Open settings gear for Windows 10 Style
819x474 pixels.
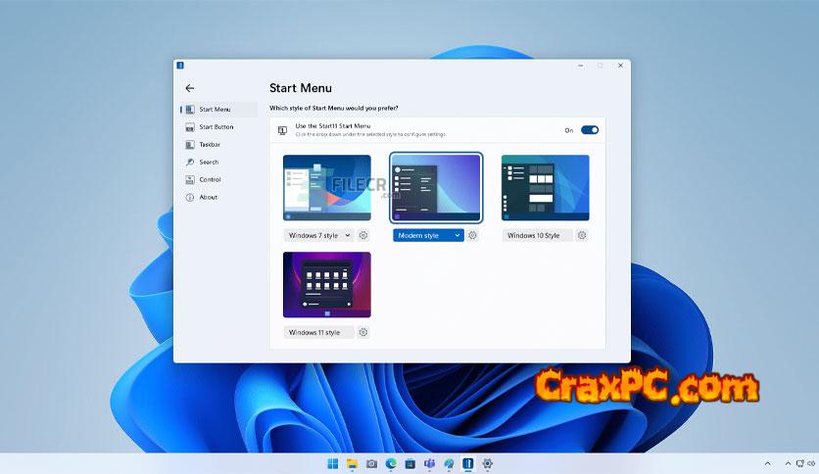point(582,235)
